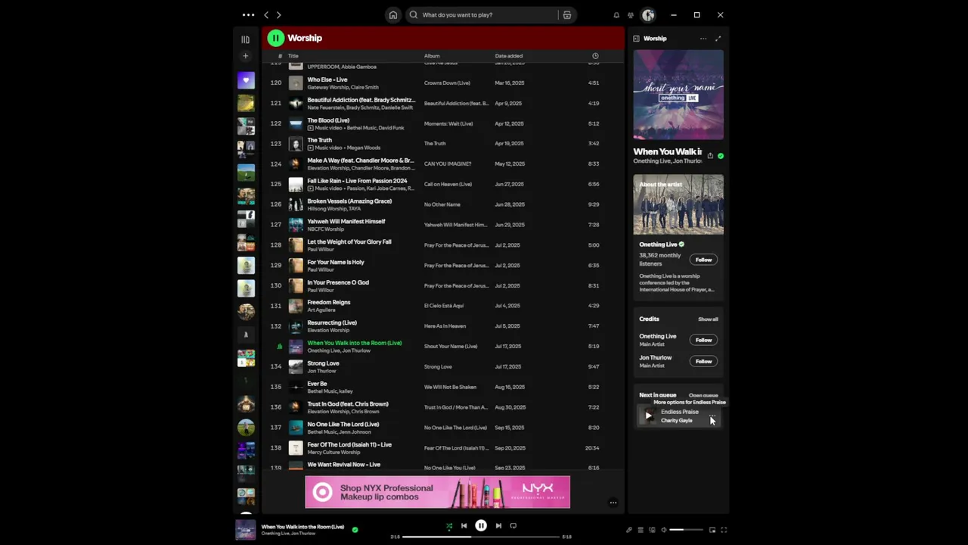
Task: Sort by the Duration clock column
Action: click(595, 56)
